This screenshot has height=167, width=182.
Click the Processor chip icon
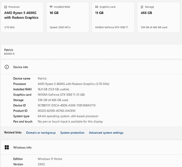click(x=6, y=7)
